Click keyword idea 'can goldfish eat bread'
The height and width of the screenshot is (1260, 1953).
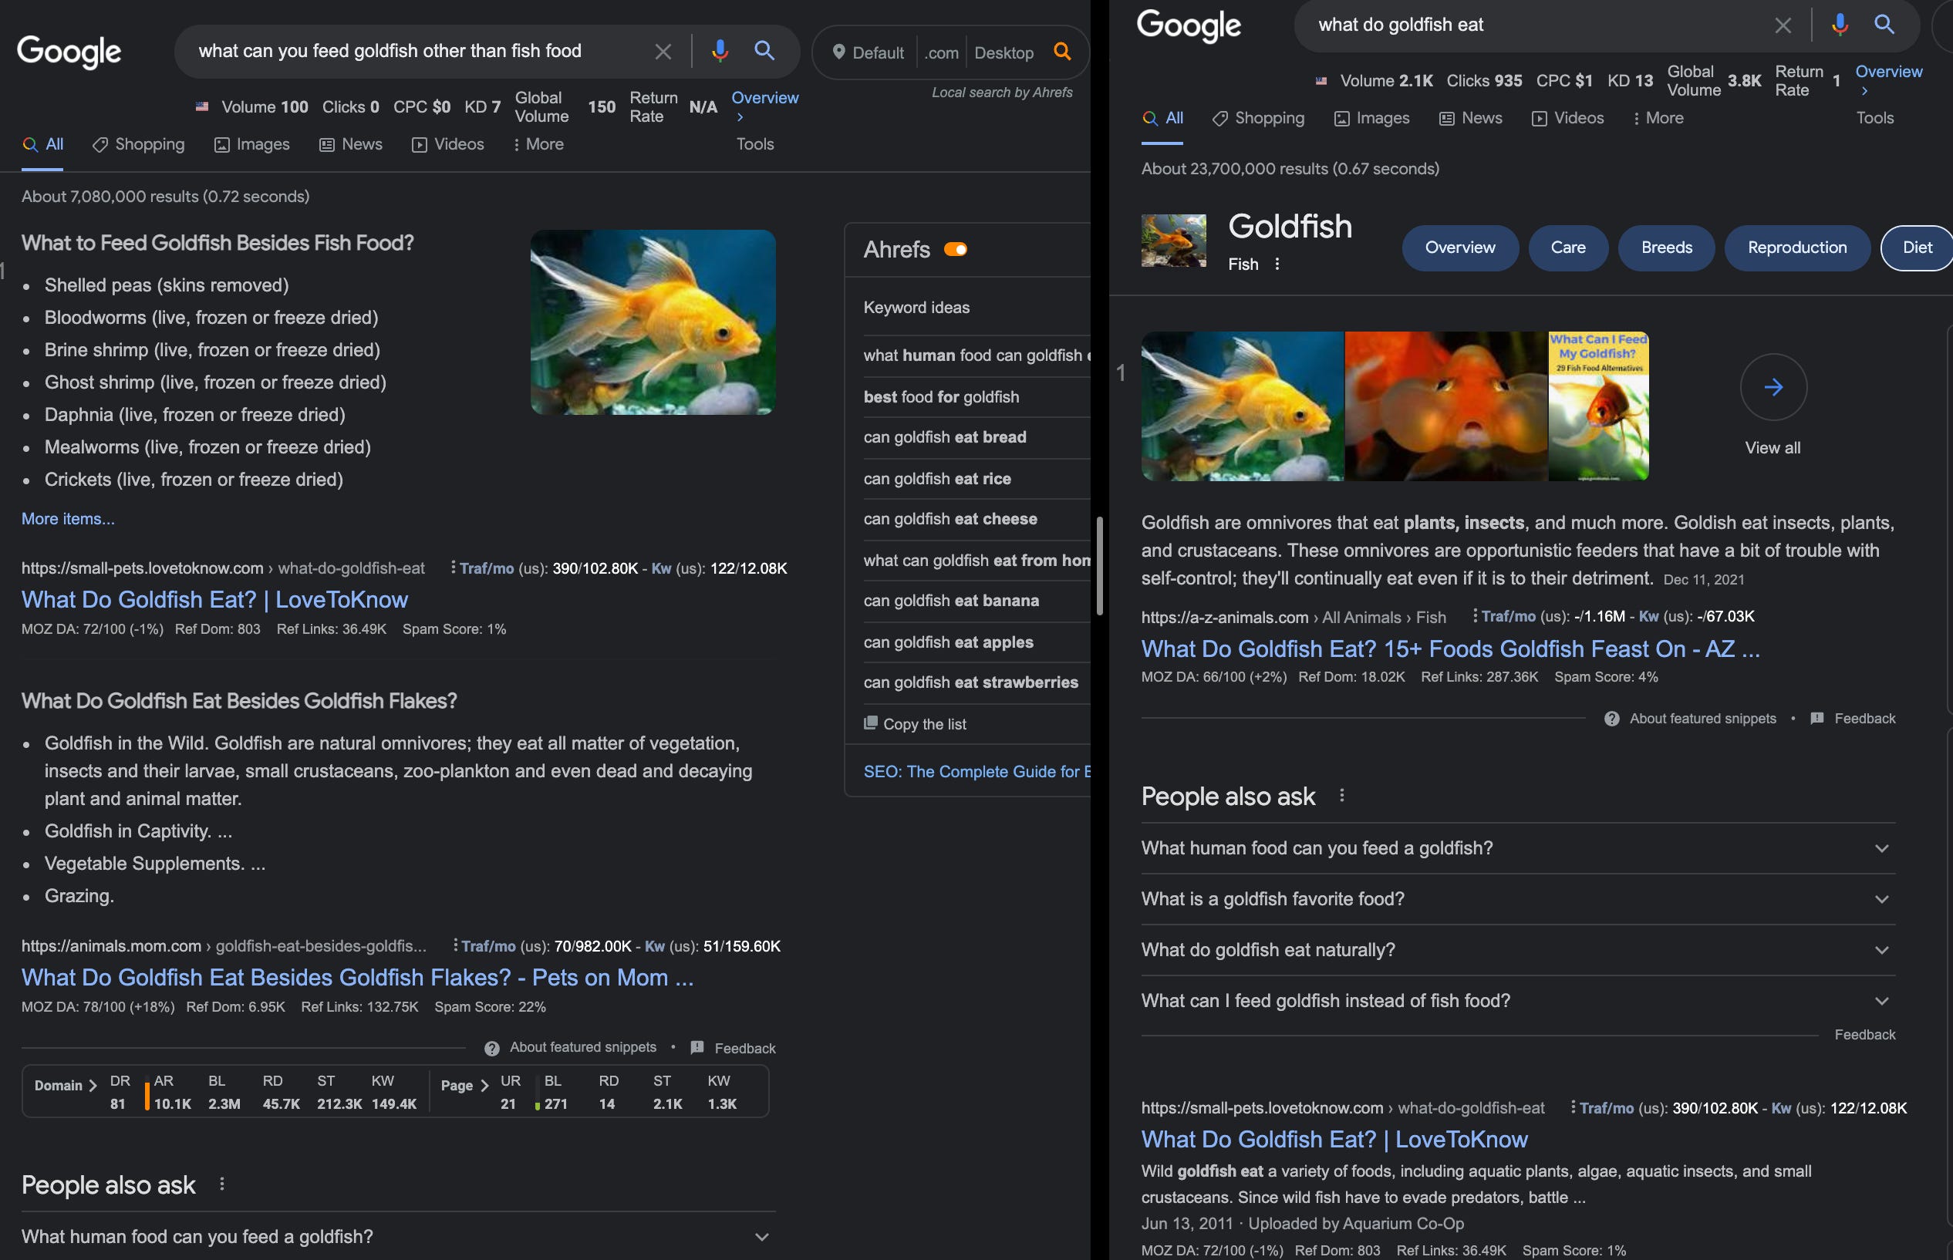pos(945,437)
